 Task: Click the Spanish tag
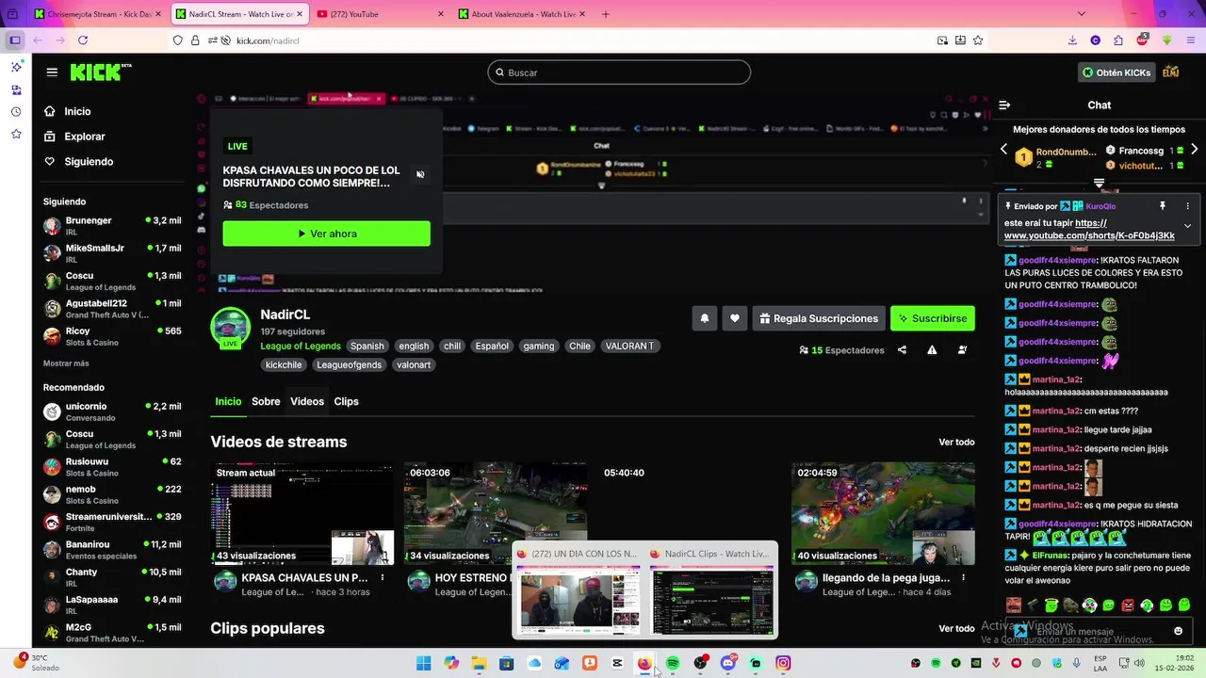tap(367, 346)
